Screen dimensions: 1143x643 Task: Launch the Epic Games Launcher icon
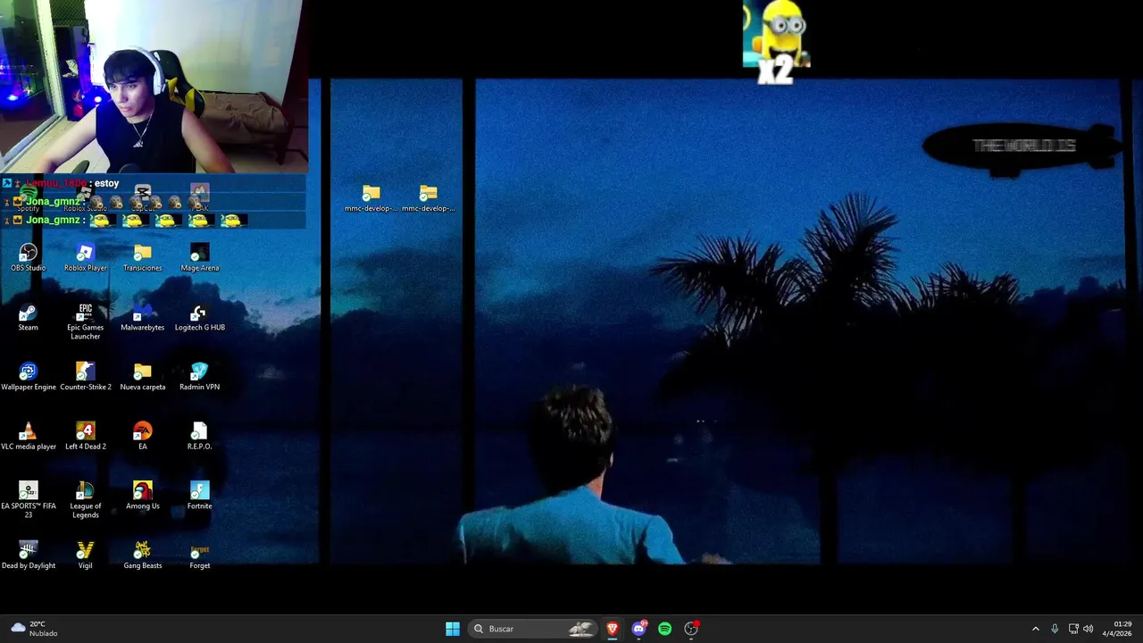(85, 321)
